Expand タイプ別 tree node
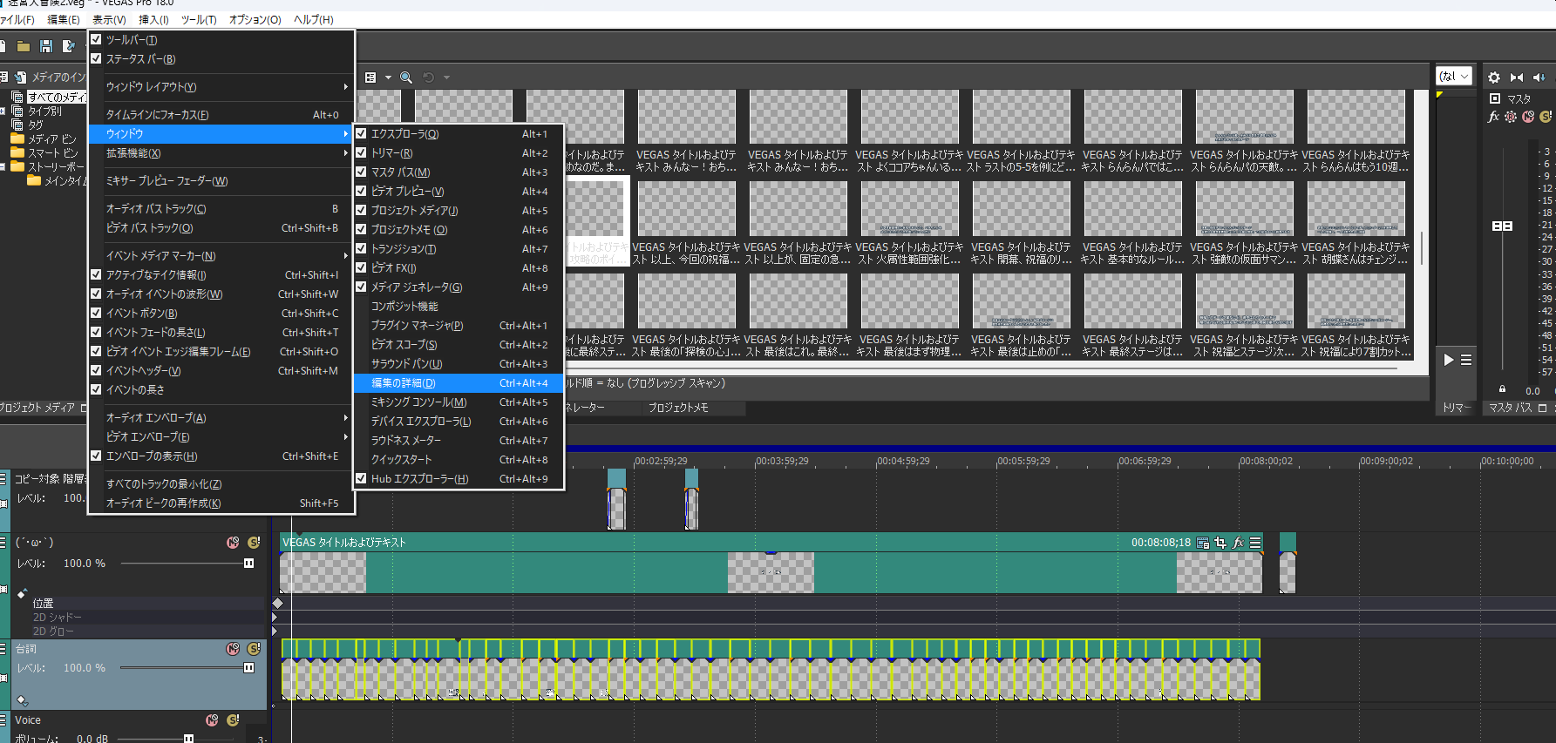Viewport: 1556px width, 743px height. tap(3, 111)
